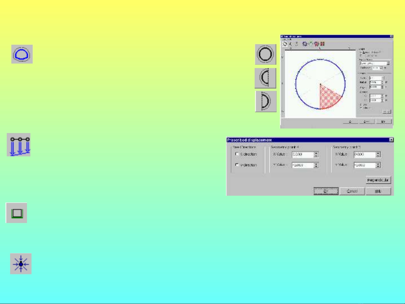Viewport: 405px width, 304px height.
Task: Select the full circular tunnel shape icon
Action: pyautogui.click(x=266, y=54)
